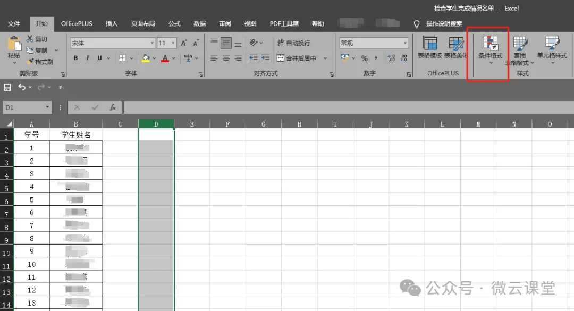This screenshot has width=574, height=311.
Task: Expand the font size 11 dropdown
Action: [x=174, y=43]
